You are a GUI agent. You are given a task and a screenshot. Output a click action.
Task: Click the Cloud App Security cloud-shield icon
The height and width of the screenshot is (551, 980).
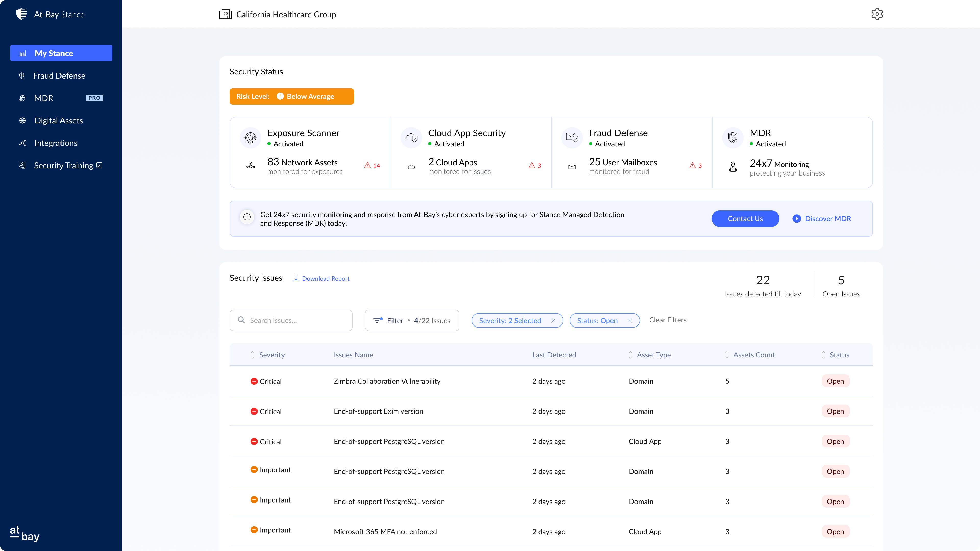(411, 138)
